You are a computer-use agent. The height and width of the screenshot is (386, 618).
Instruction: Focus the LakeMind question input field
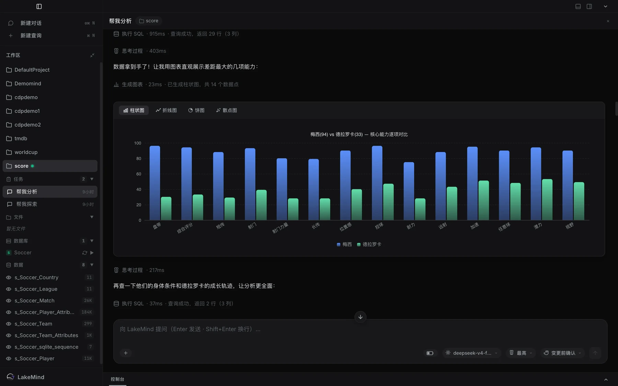click(x=360, y=329)
